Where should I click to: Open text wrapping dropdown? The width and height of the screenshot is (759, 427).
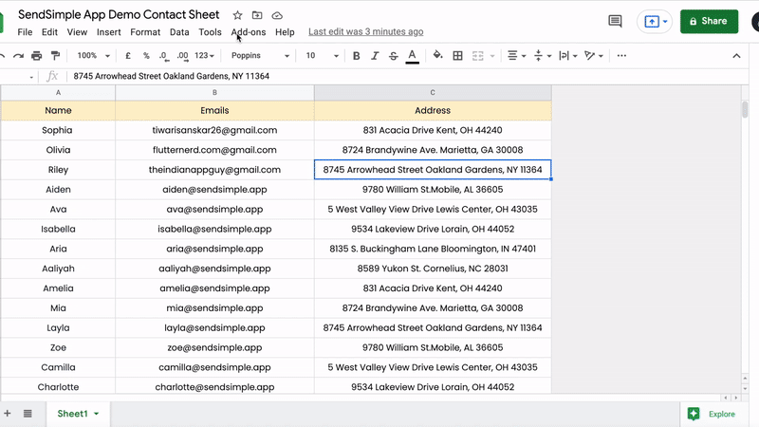(x=567, y=56)
